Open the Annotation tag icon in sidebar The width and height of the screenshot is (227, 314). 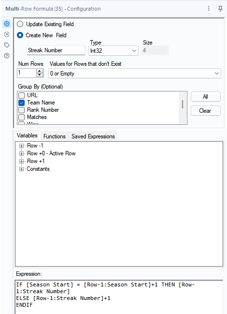click(x=7, y=45)
